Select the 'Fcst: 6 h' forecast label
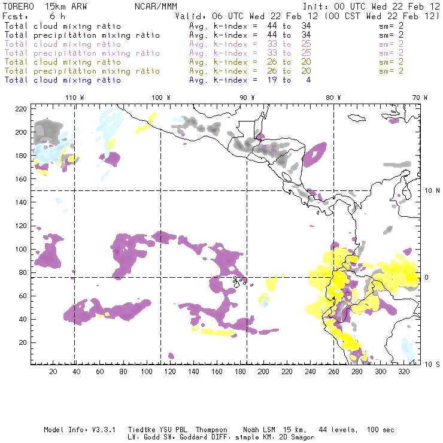This screenshot has height=443, width=443. point(34,16)
